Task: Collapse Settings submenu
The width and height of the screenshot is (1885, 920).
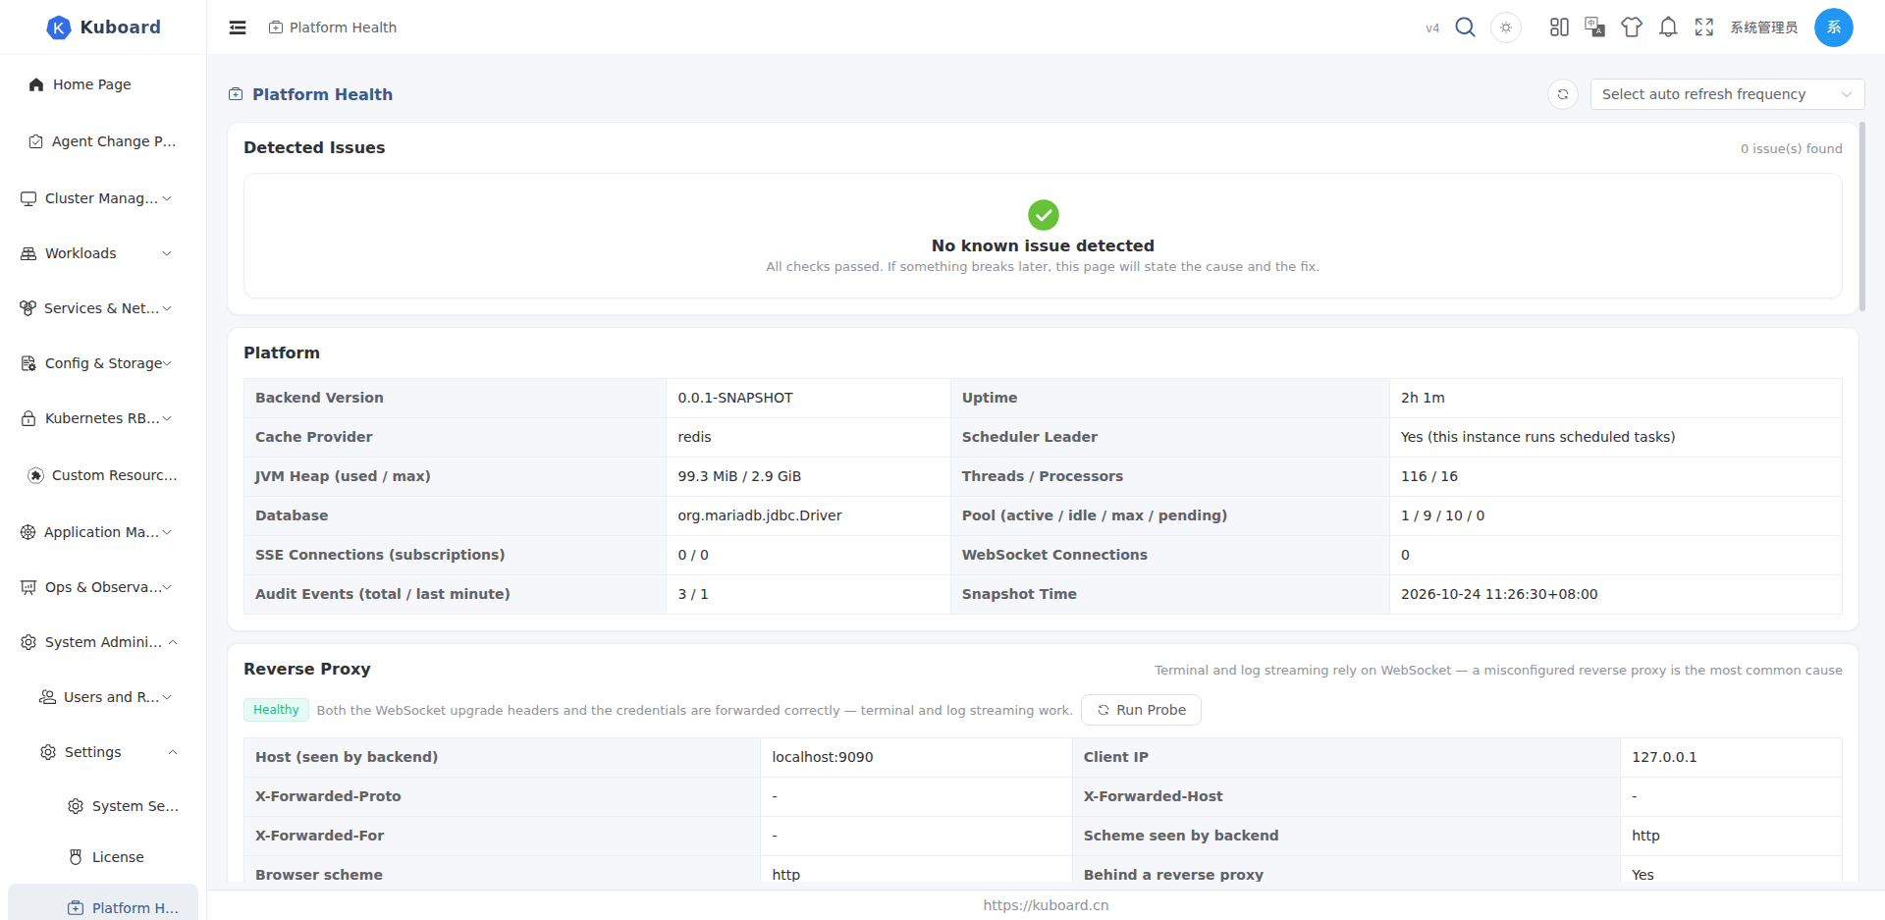Action: 103,752
